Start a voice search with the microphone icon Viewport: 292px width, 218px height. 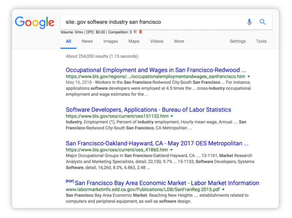(x=249, y=22)
